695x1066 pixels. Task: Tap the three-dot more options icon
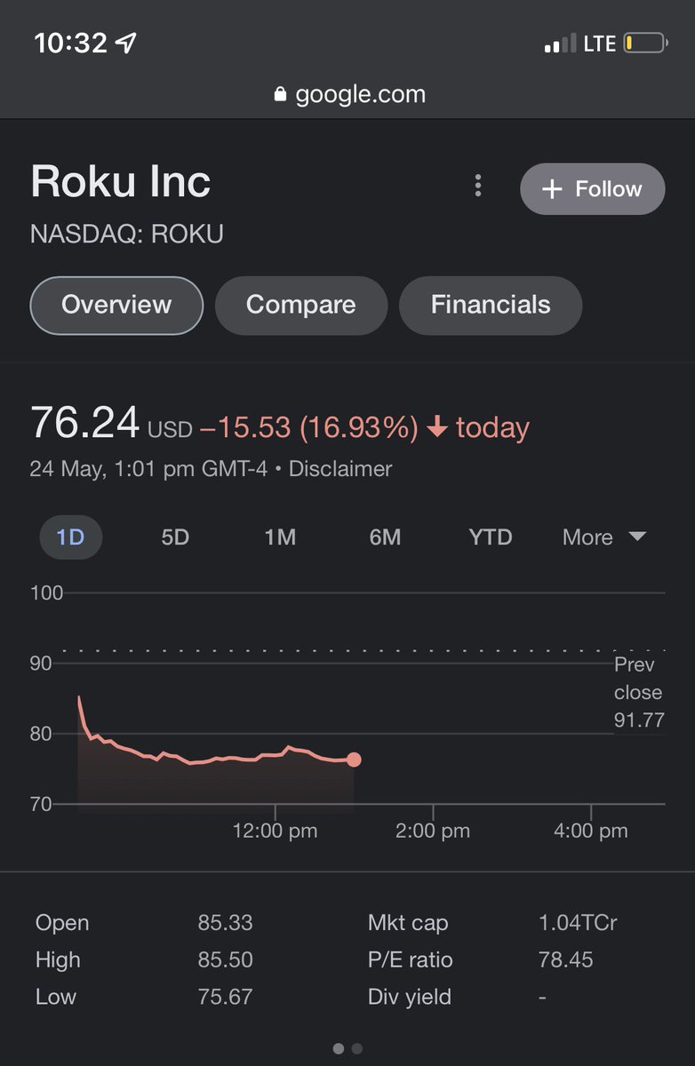coord(478,186)
